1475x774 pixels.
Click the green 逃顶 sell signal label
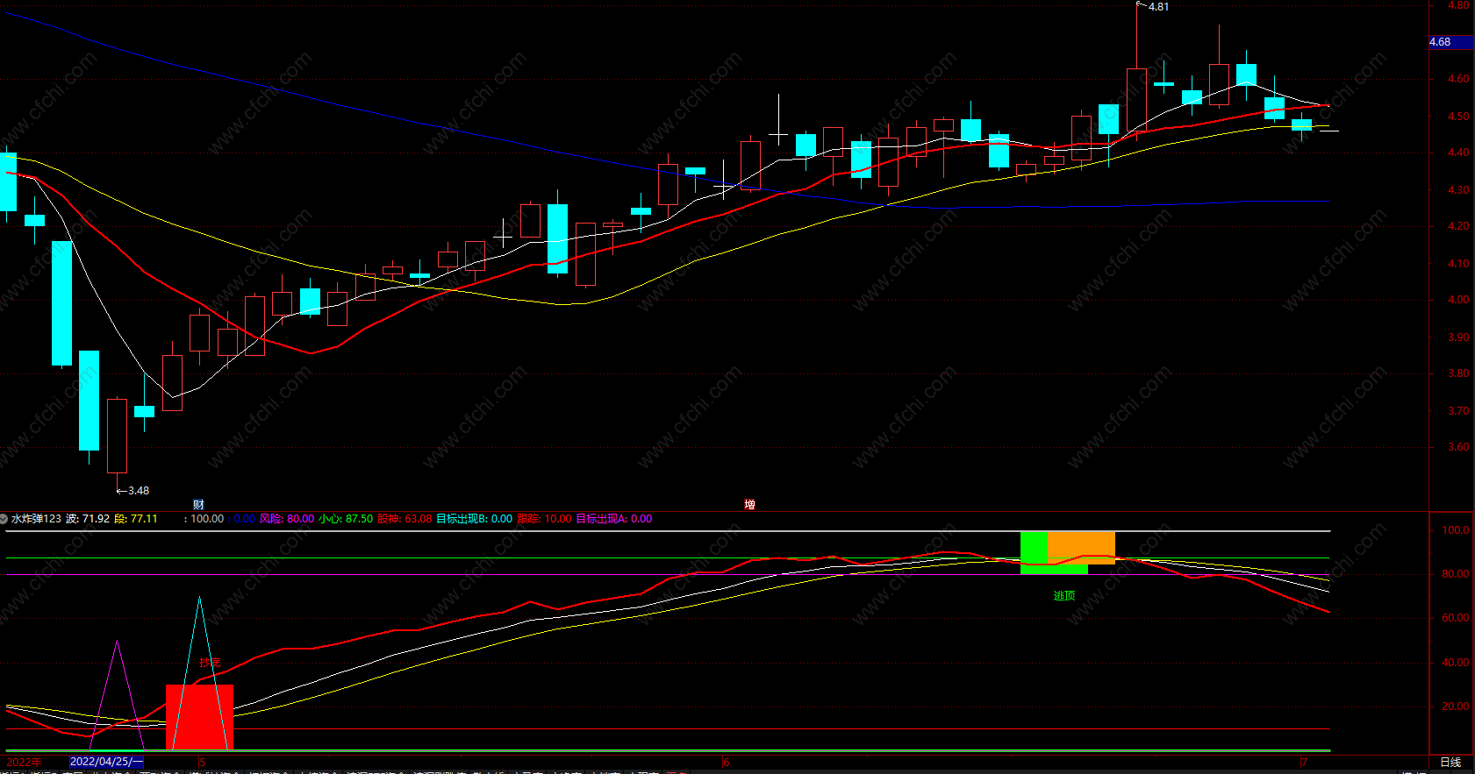point(1064,596)
